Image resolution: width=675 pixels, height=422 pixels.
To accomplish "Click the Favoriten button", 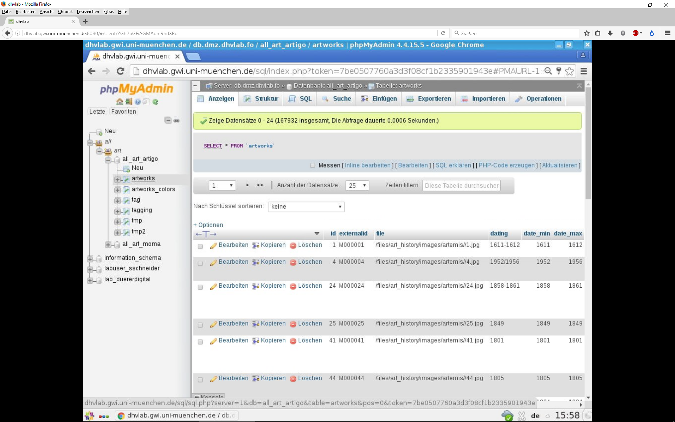I will click(123, 111).
